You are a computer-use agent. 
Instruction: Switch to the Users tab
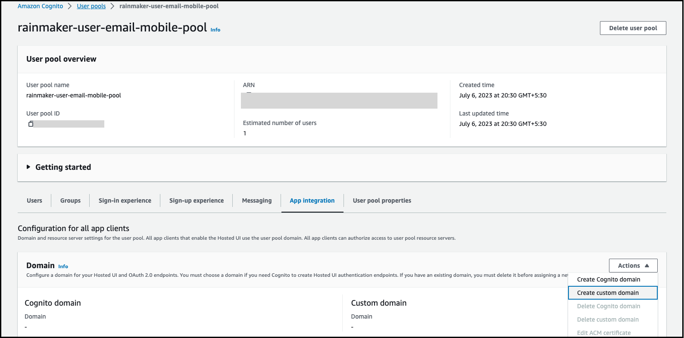34,200
